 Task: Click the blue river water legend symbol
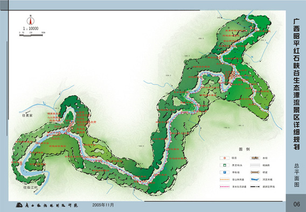pos(255,180)
